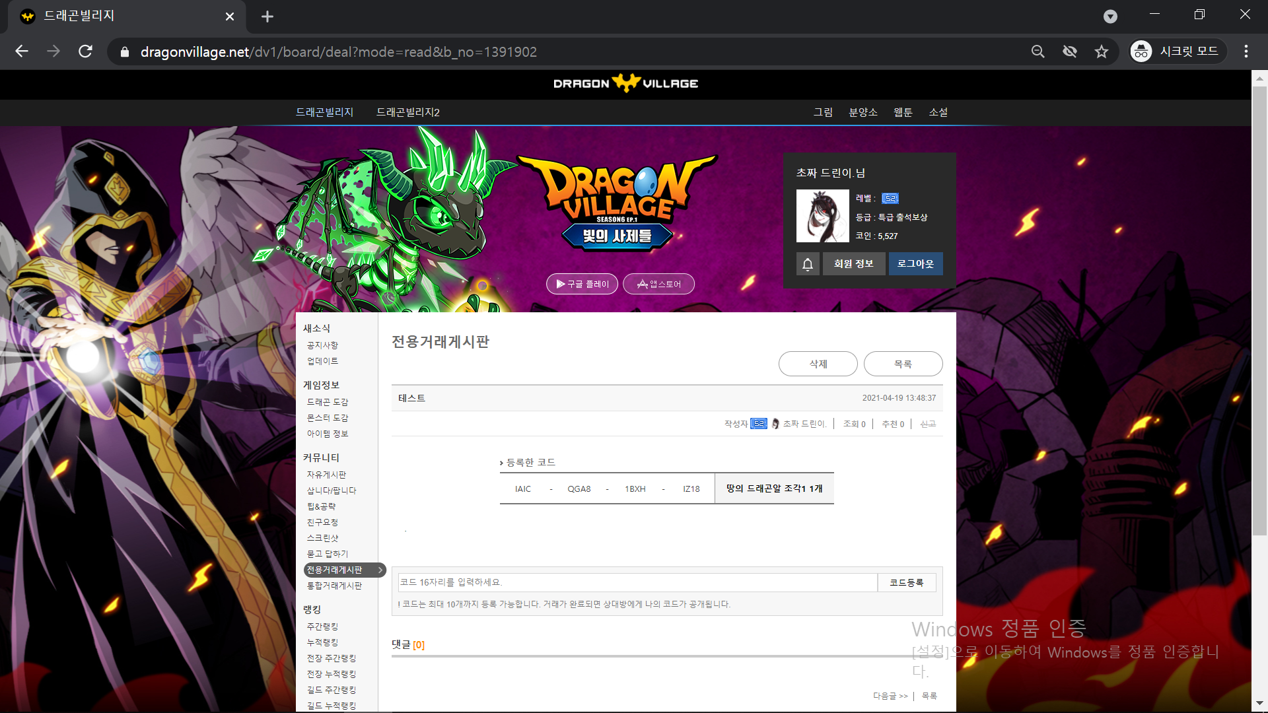Open the 드래곤 도감 page
Screen dimensions: 1268x713
pos(328,402)
